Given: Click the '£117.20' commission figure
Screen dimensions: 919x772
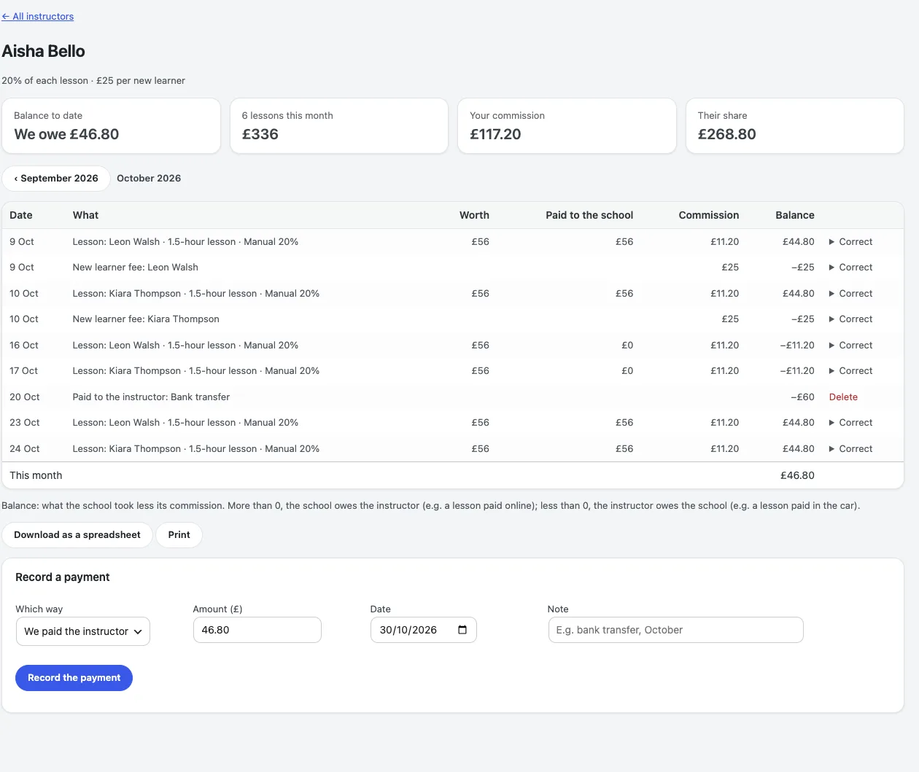Looking at the screenshot, I should [495, 135].
